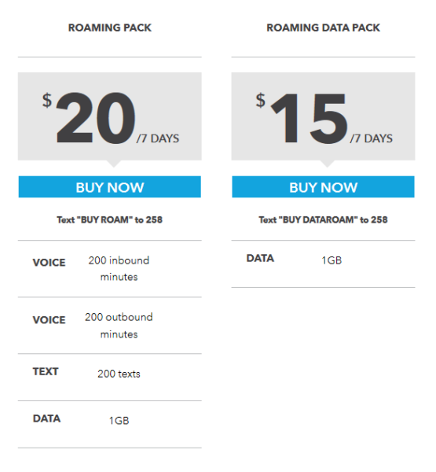436x472 pixels.
Task: Click BUY NOW under the $15 Roaming Data Pack
Action: pyautogui.click(x=323, y=187)
